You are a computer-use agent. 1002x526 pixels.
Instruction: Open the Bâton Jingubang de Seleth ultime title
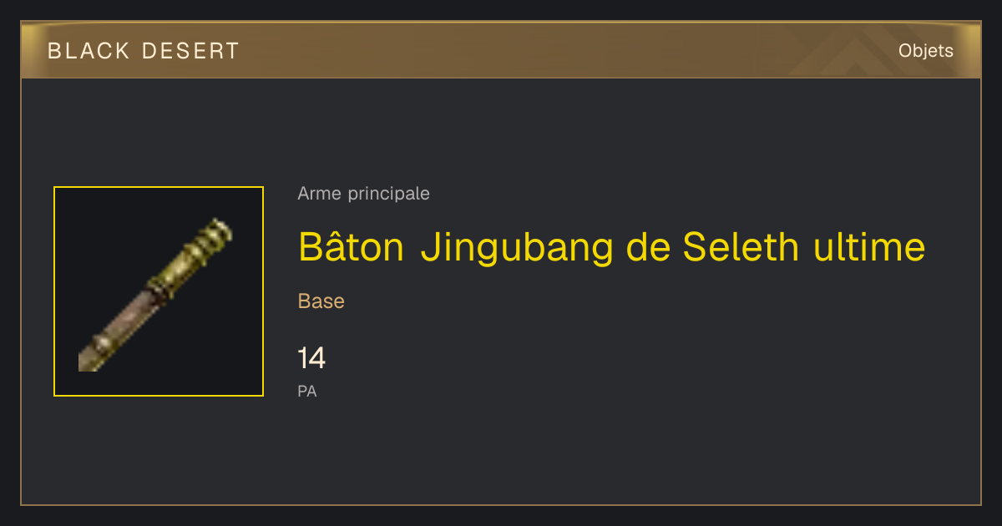click(x=611, y=247)
